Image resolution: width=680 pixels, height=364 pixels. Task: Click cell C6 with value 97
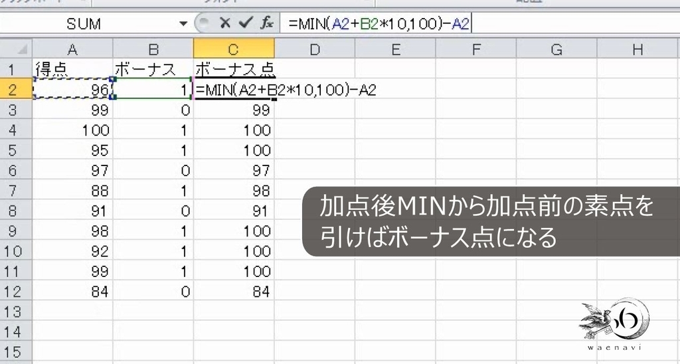coord(234,170)
